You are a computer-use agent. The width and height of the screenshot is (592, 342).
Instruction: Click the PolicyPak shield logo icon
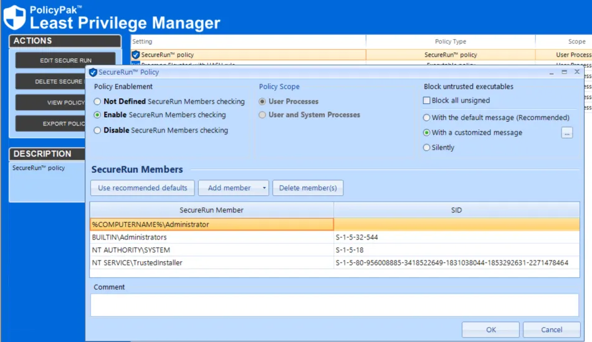click(15, 17)
